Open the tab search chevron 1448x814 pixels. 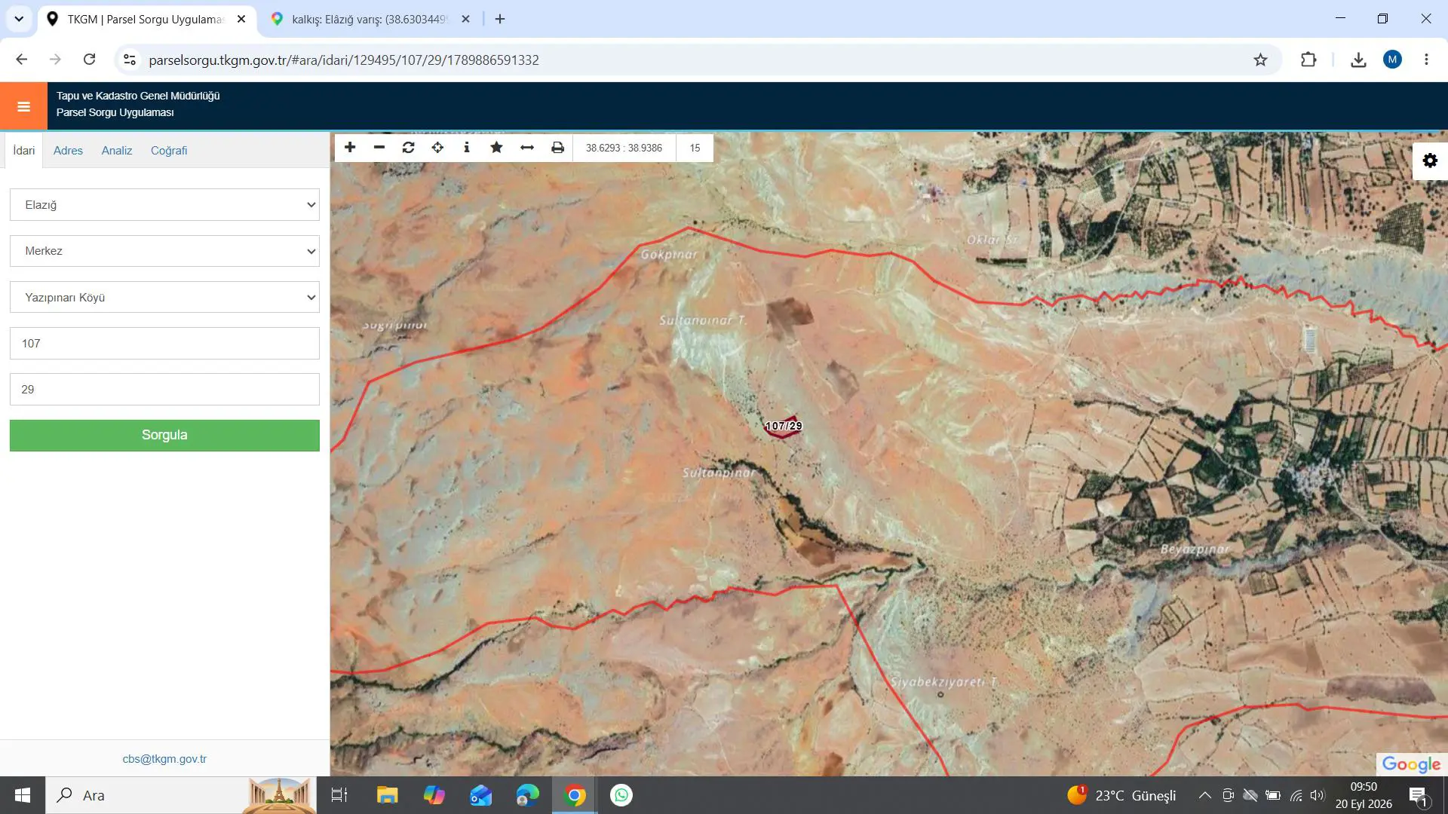click(x=19, y=19)
